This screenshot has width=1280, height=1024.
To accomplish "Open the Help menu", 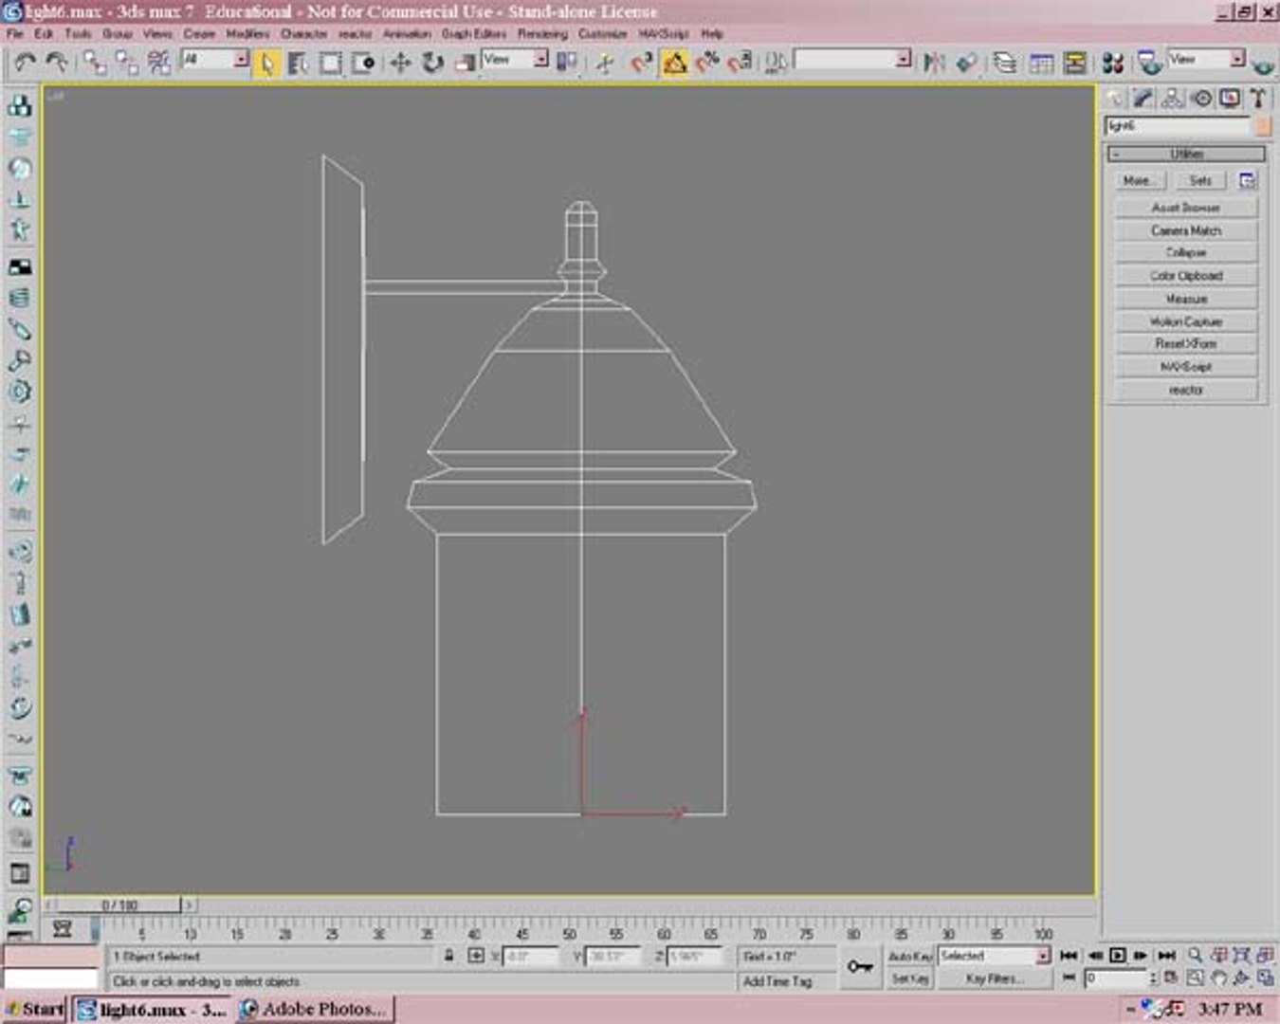I will coord(712,33).
